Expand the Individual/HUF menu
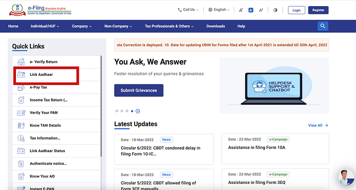 (45, 26)
